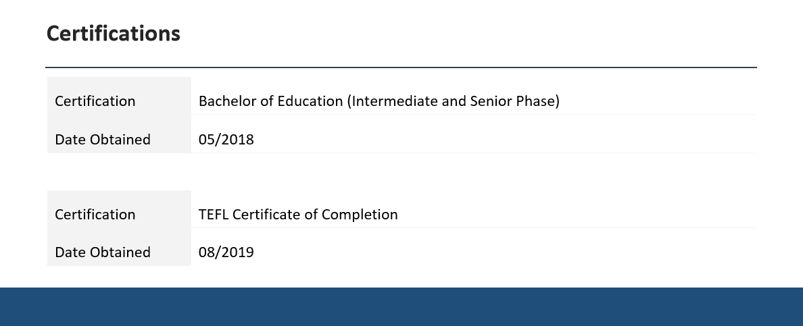Screen dimensions: 803x326
Task: Click the 05/2018 date value
Action: tap(226, 140)
